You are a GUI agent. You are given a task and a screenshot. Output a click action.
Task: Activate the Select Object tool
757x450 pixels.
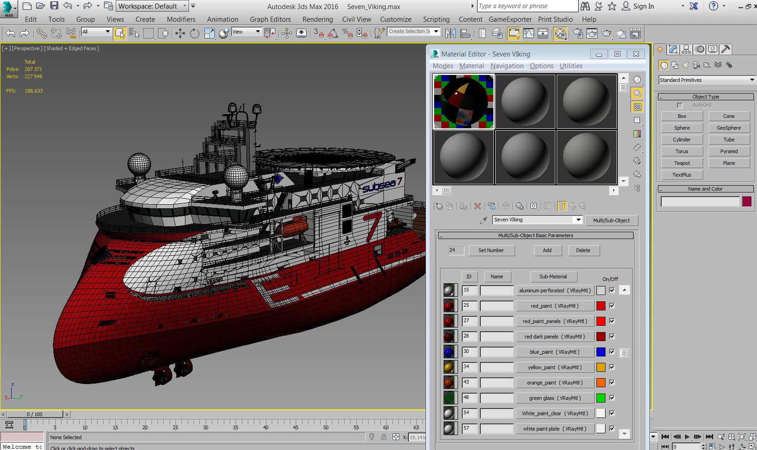pos(120,33)
